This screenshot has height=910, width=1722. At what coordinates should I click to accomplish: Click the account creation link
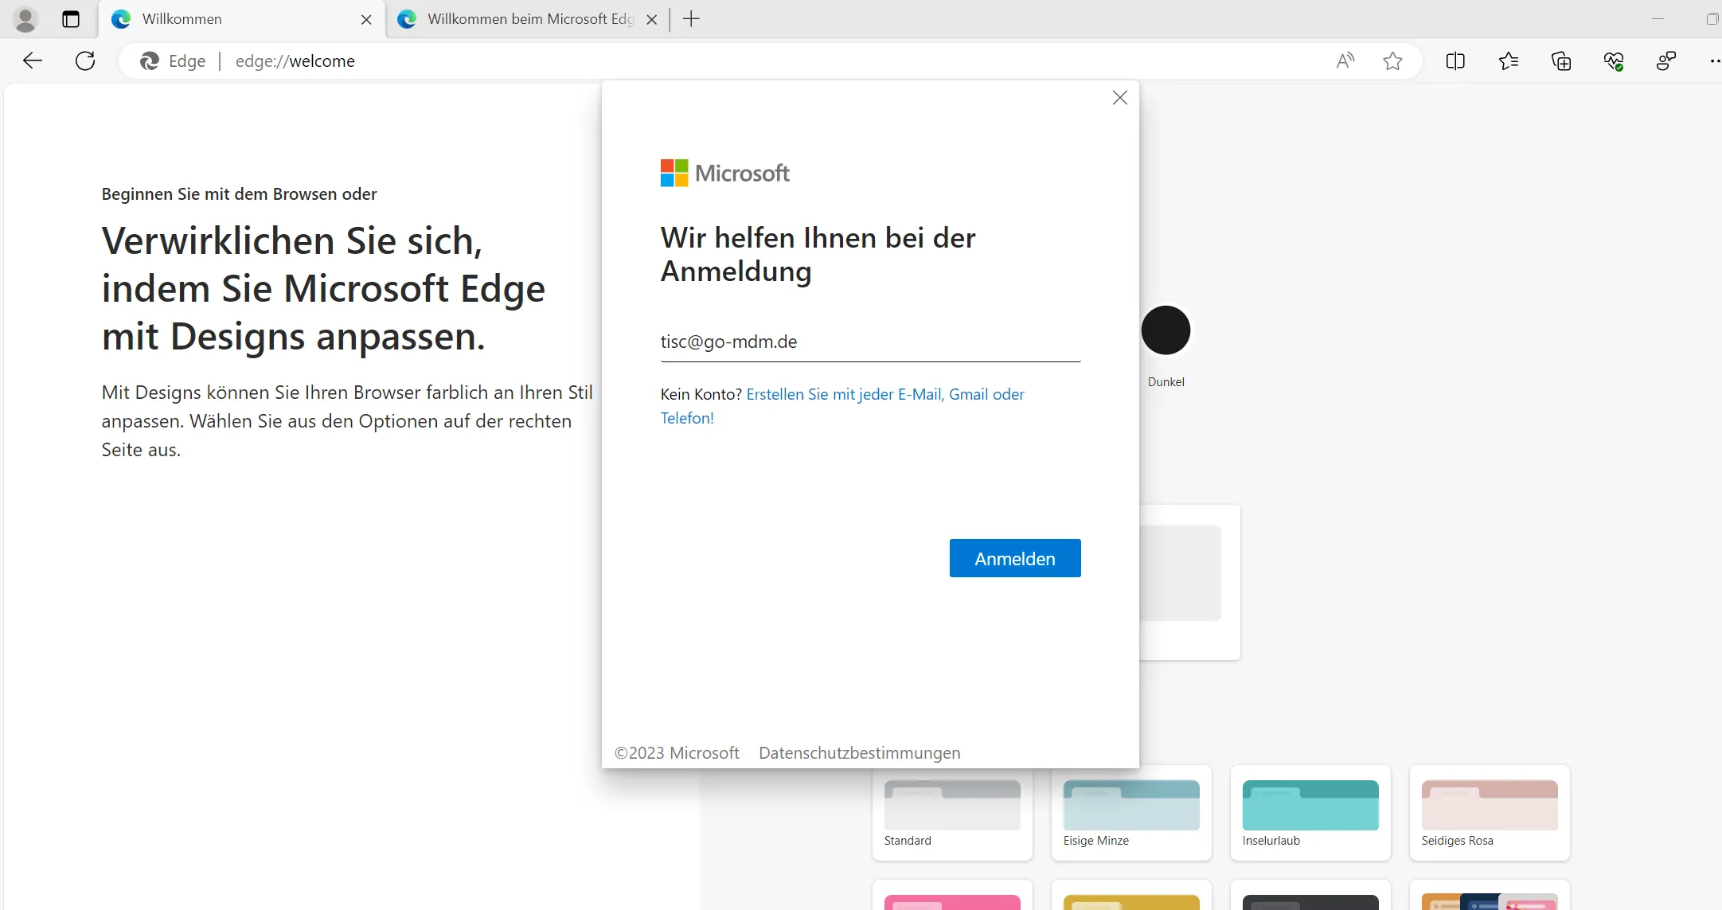click(x=884, y=394)
